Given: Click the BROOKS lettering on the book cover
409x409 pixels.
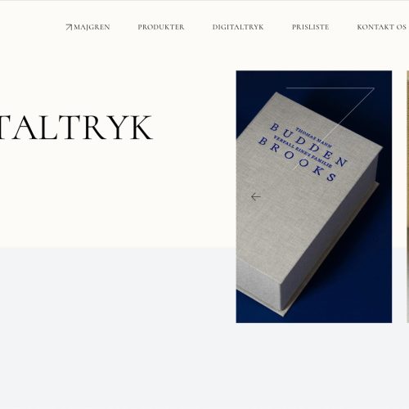Looking at the screenshot, I should [x=298, y=160].
